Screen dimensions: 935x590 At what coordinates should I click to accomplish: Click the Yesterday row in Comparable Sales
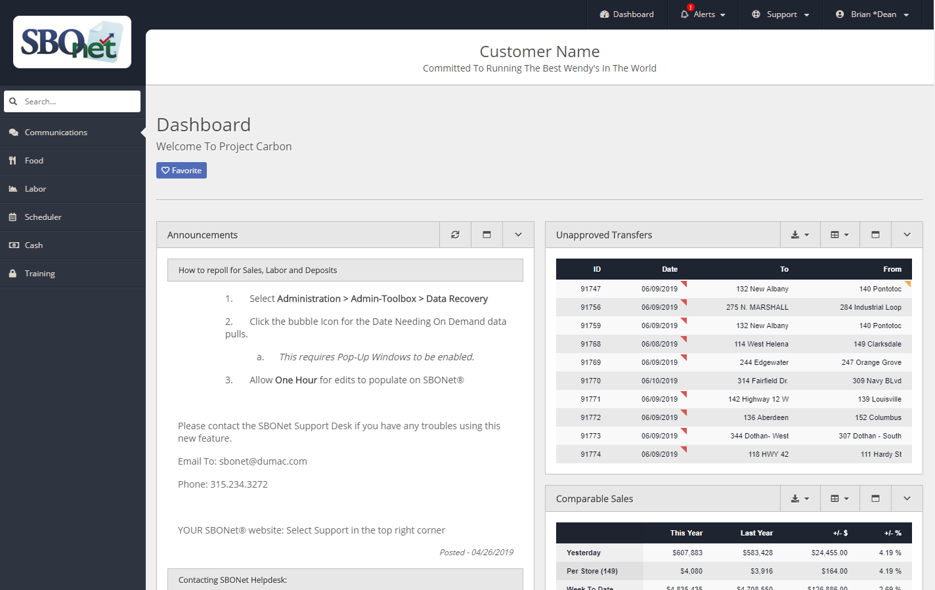[x=734, y=553]
